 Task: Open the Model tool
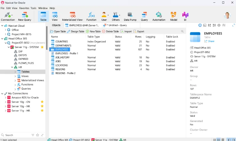[173, 16]
